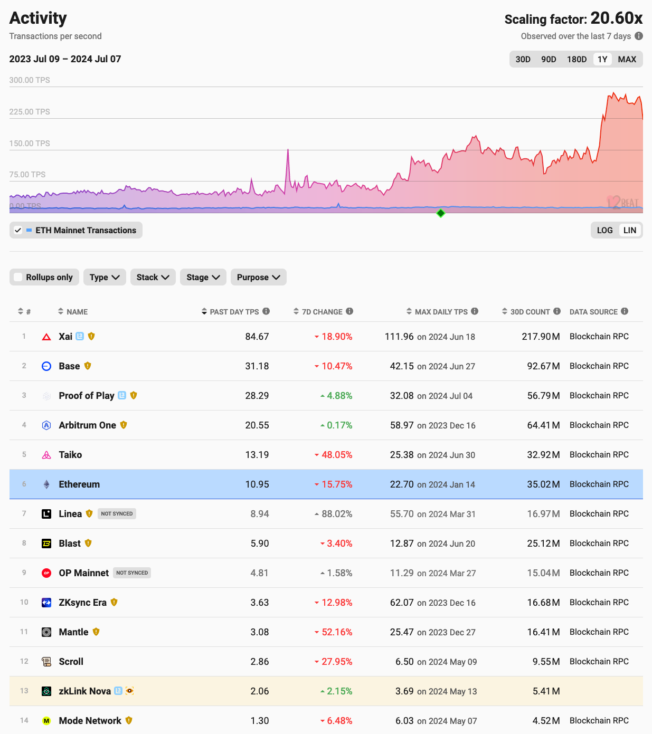Sort table by NAME column
Image resolution: width=652 pixels, height=734 pixels.
73,311
